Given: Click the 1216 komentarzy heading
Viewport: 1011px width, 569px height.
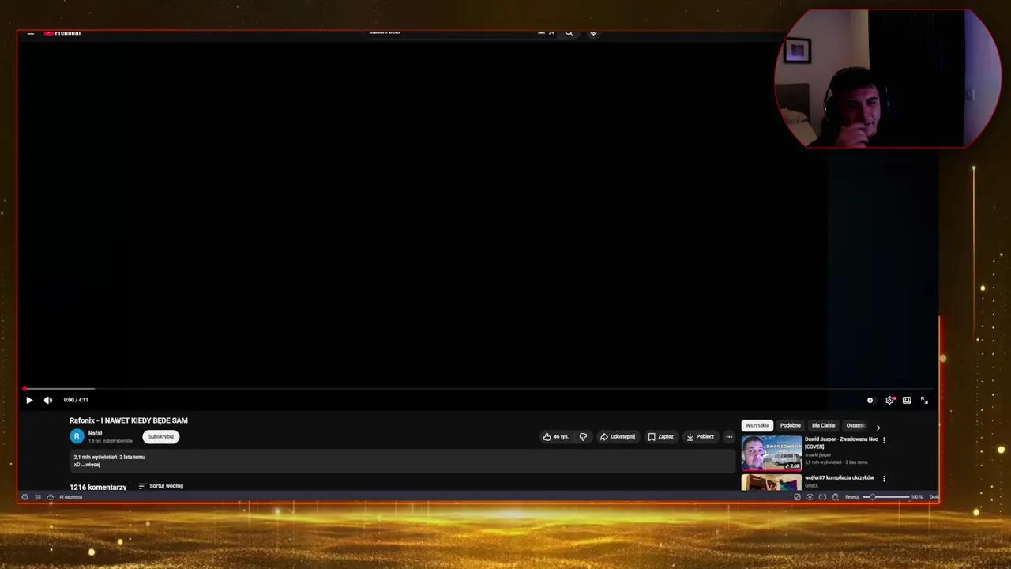Looking at the screenshot, I should tap(98, 487).
